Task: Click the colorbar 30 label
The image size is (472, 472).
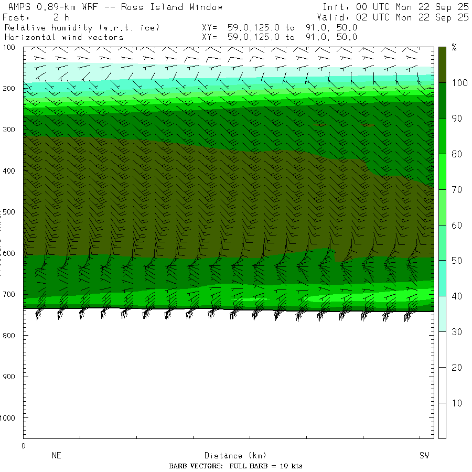Action: point(457,332)
